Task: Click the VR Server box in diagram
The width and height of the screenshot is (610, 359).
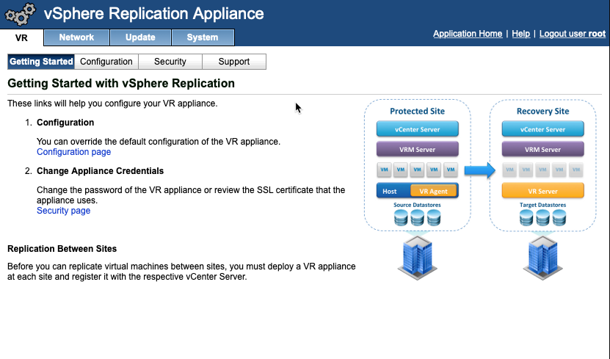Action: pos(542,191)
